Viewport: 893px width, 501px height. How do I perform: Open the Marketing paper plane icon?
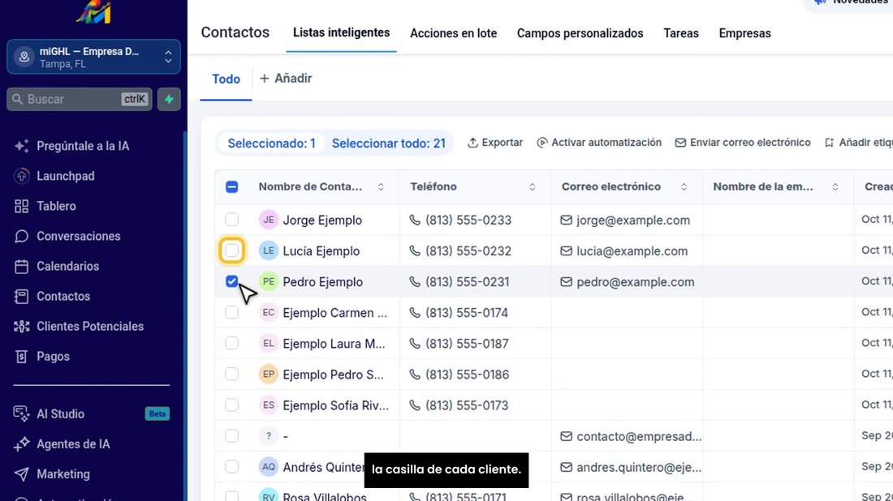click(22, 474)
